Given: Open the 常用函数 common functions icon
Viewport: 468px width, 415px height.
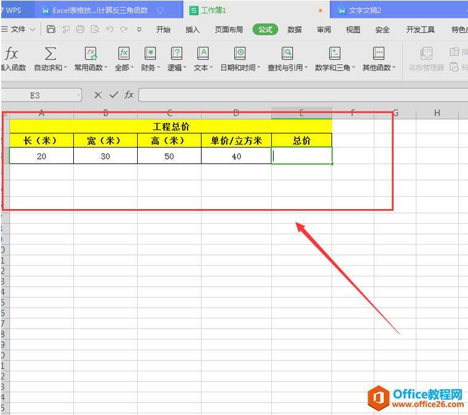Looking at the screenshot, I should 90,53.
